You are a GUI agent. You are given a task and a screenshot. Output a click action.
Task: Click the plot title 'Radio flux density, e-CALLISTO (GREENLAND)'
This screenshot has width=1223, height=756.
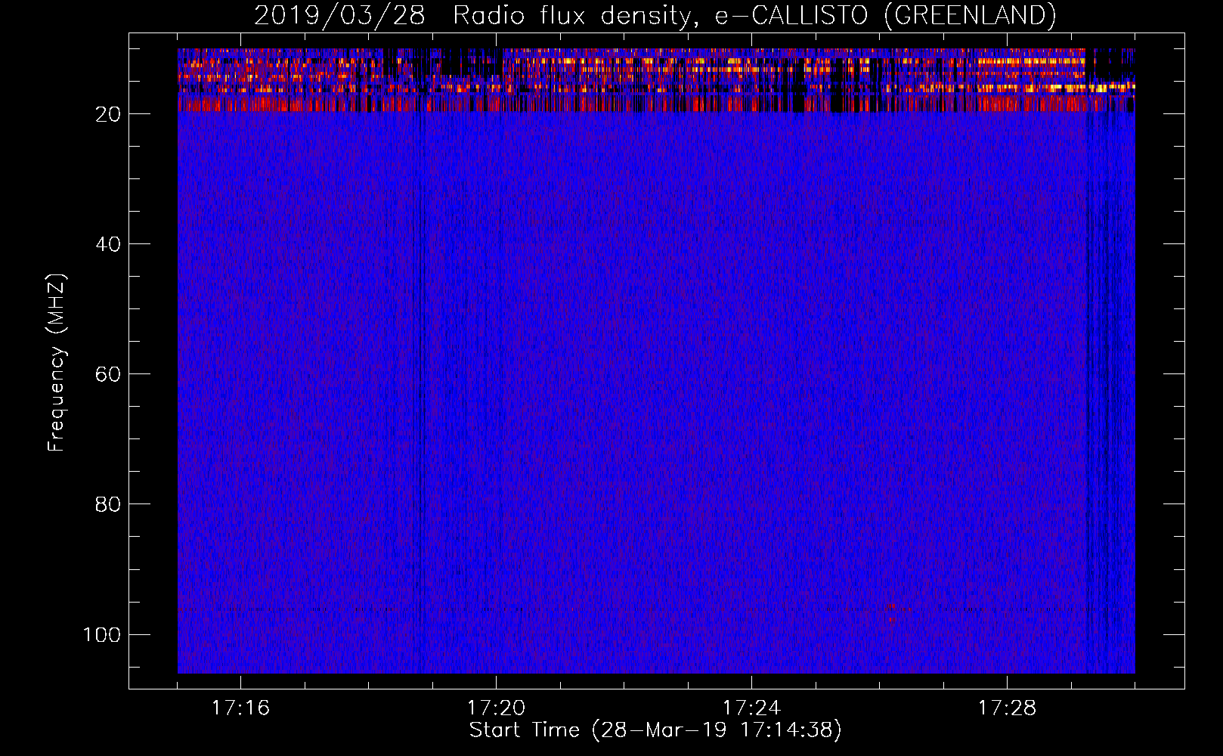click(x=754, y=15)
